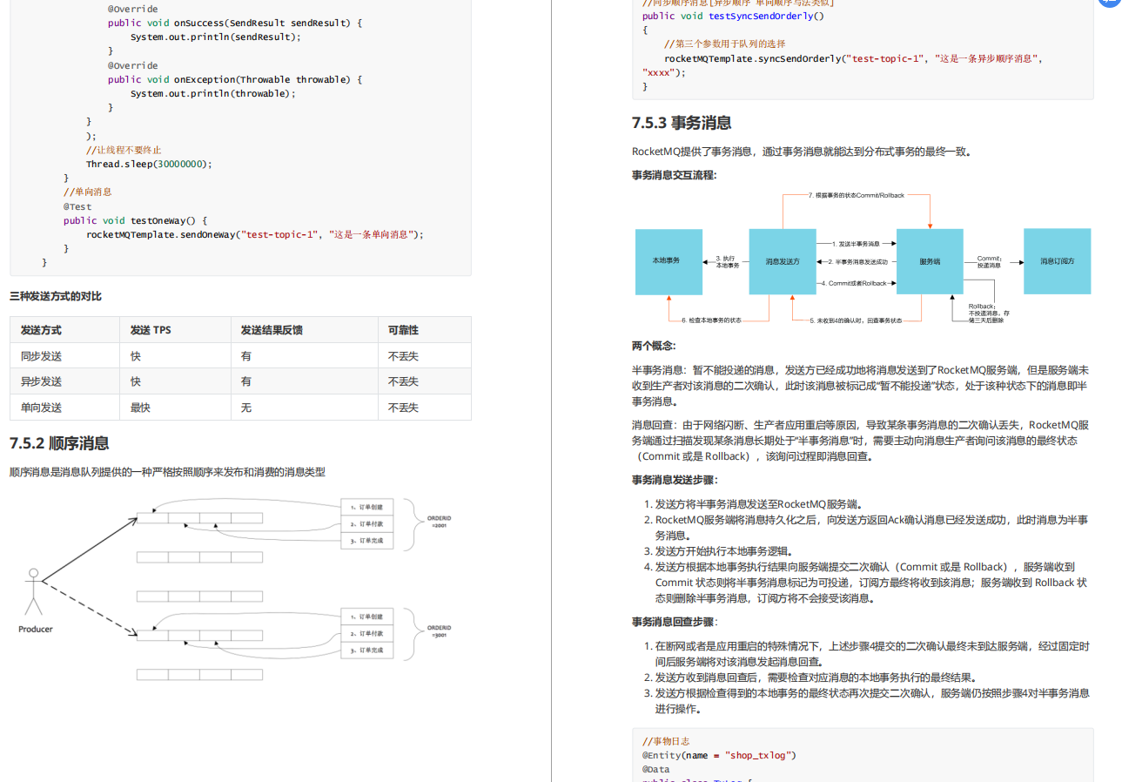Click the heading '7.5.2 顺序消息'
This screenshot has height=782, width=1122.
(x=59, y=443)
